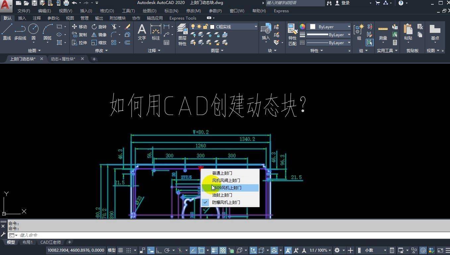Open Layer Properties (图层特性) panel
Image resolution: width=450 pixels, height=255 pixels.
point(182,35)
